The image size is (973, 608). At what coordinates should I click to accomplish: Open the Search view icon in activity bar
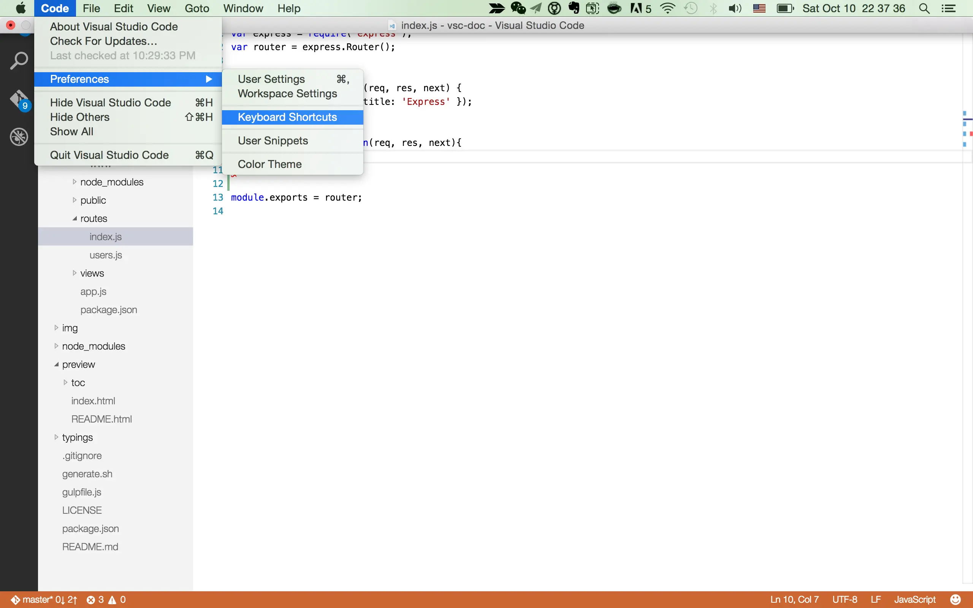coord(19,61)
